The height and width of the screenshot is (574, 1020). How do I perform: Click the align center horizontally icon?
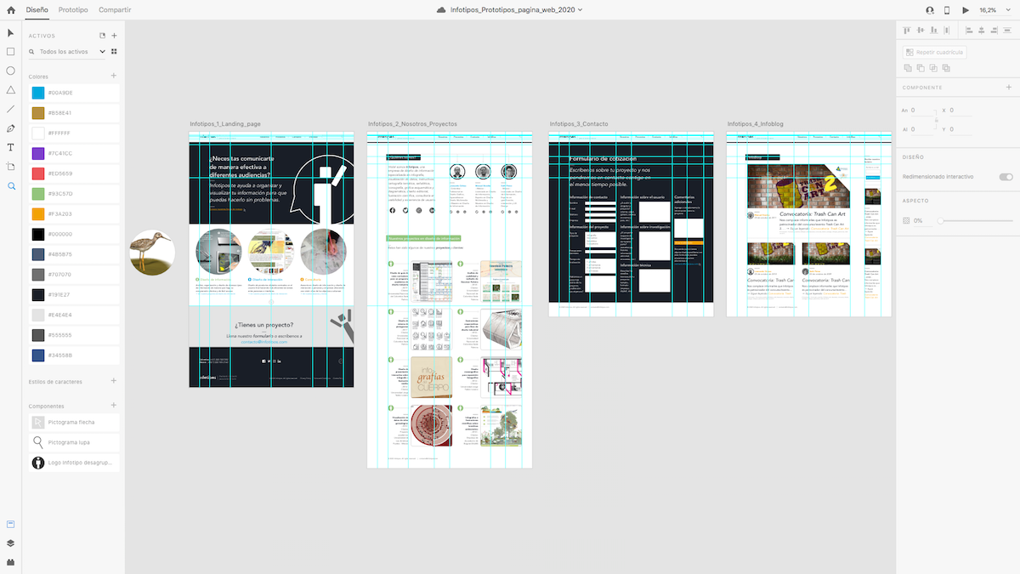[982, 30]
